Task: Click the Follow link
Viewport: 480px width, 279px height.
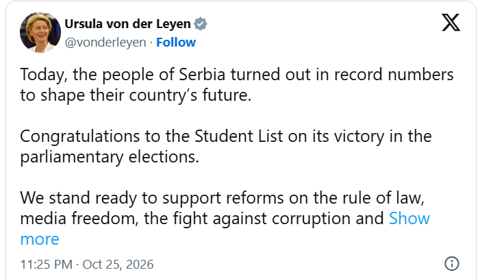Action: click(x=176, y=43)
